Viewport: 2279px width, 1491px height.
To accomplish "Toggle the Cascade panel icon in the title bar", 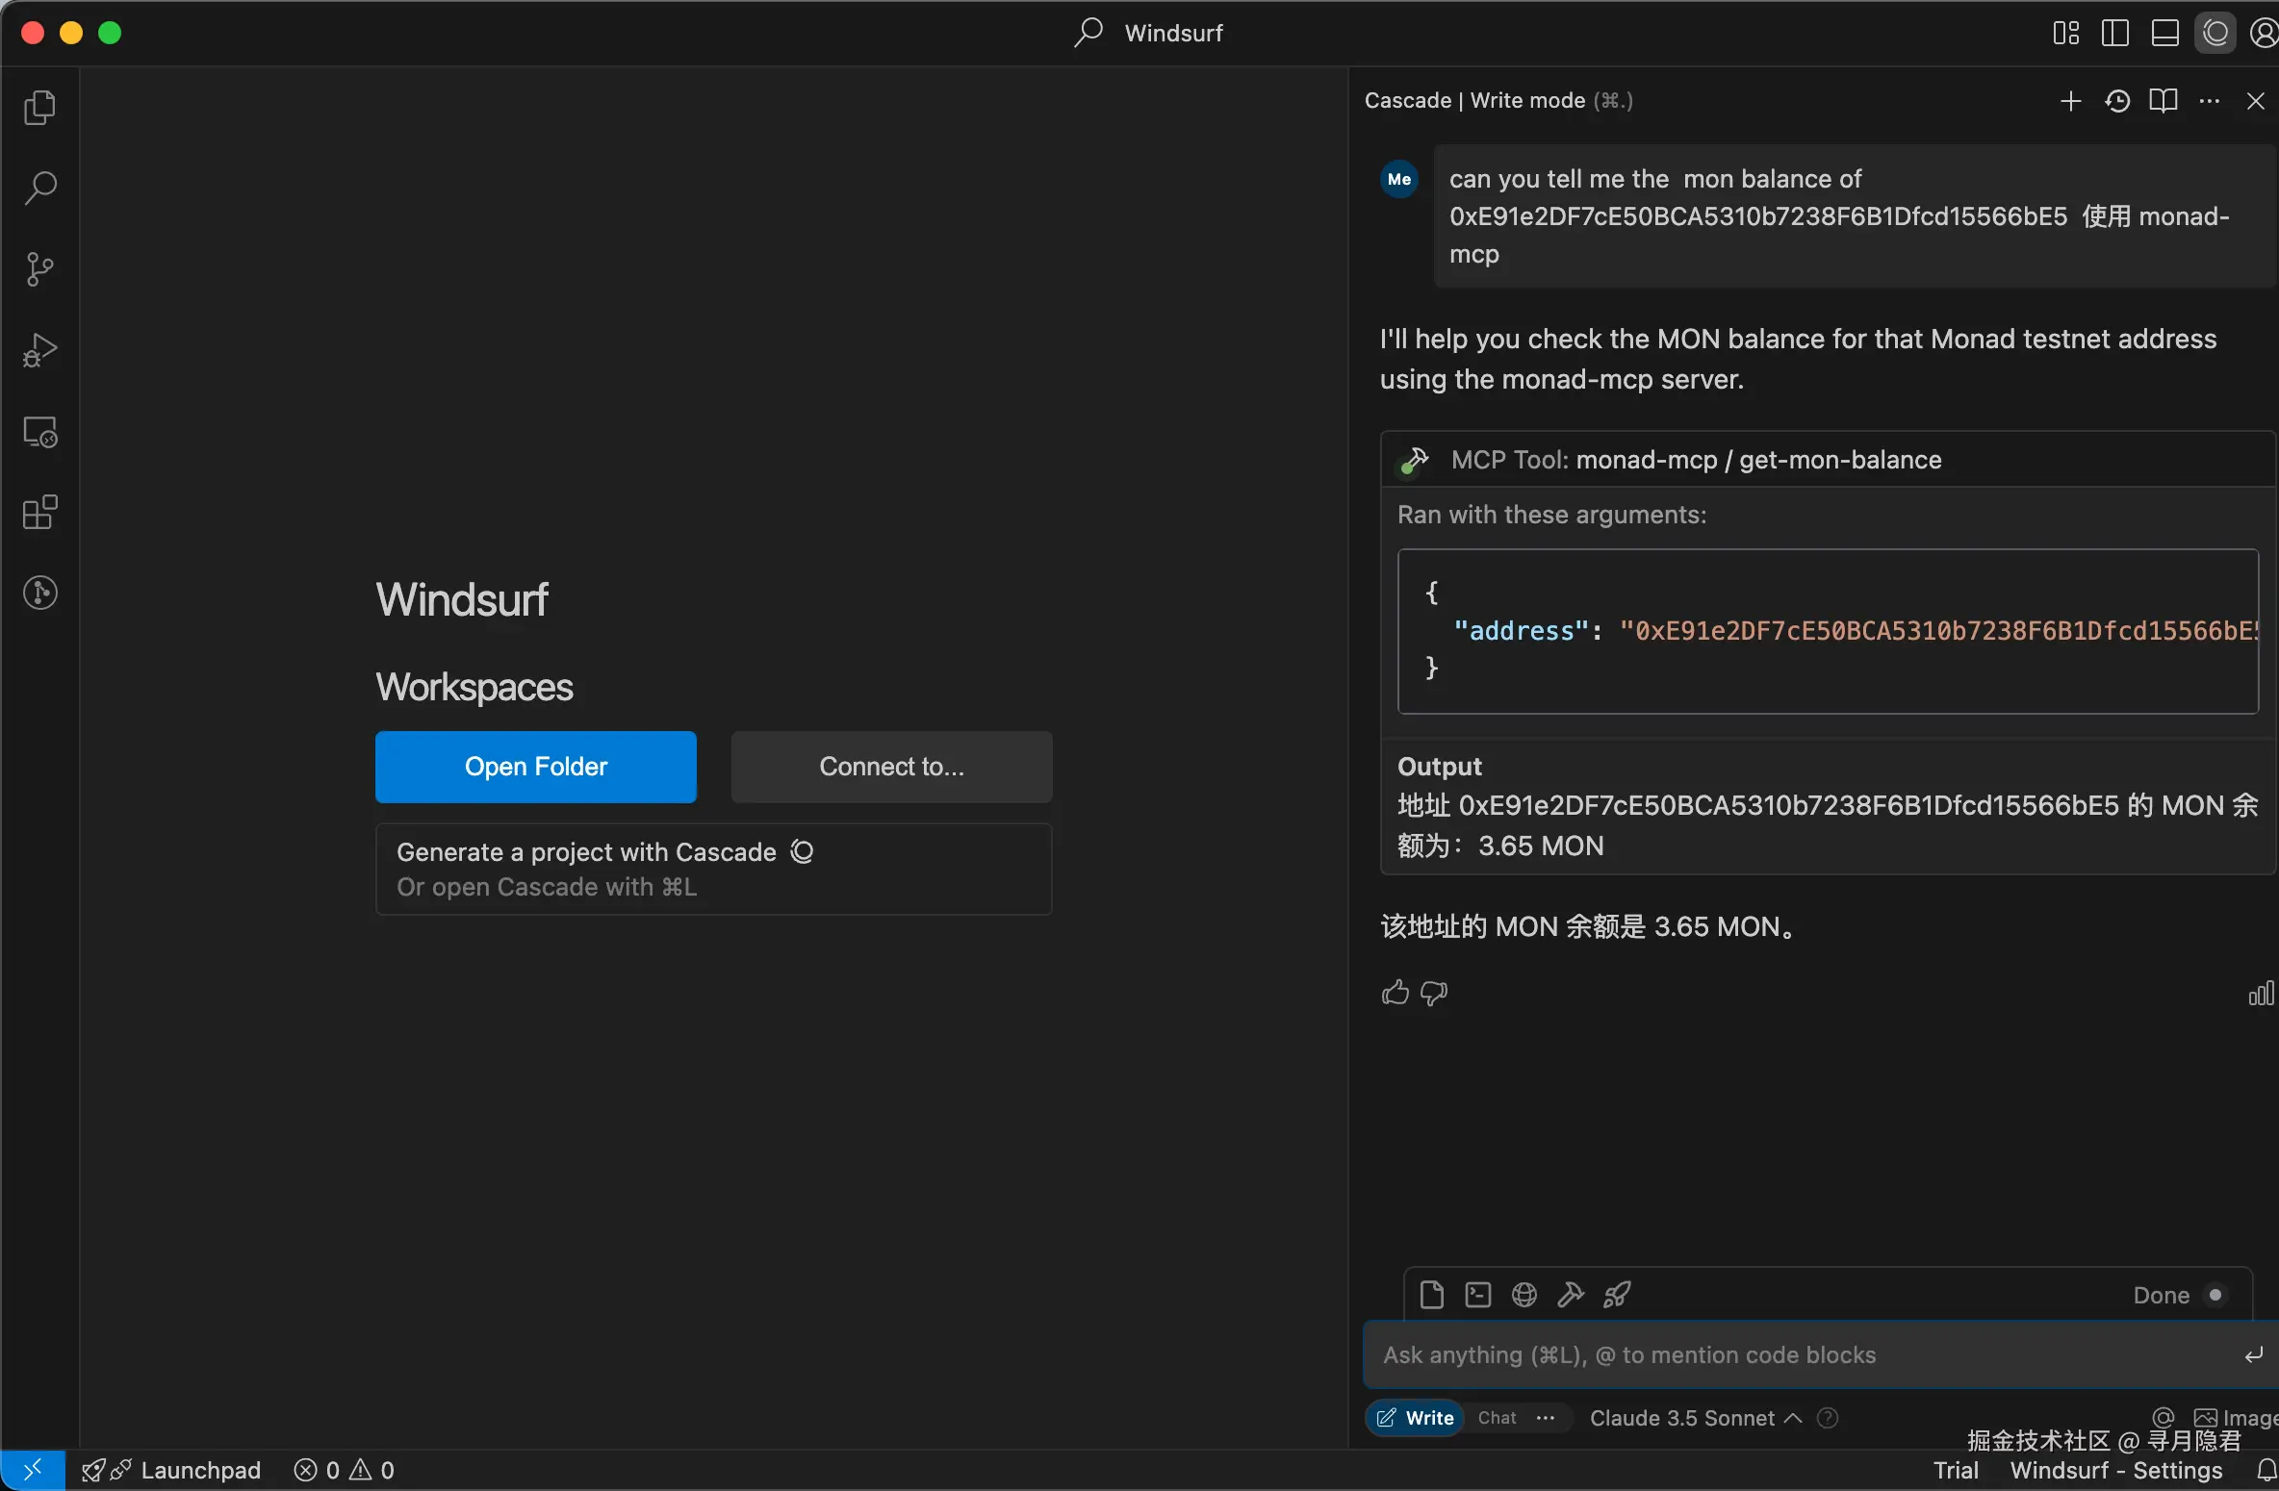I will [2215, 33].
